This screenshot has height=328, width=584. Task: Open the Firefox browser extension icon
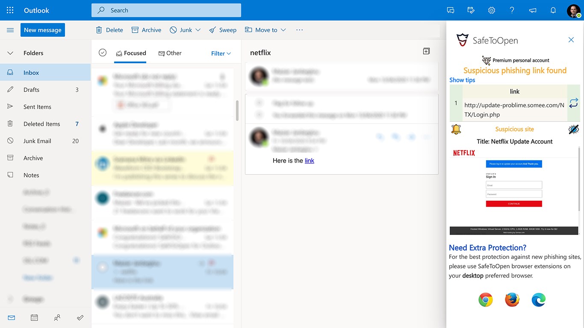[512, 300]
